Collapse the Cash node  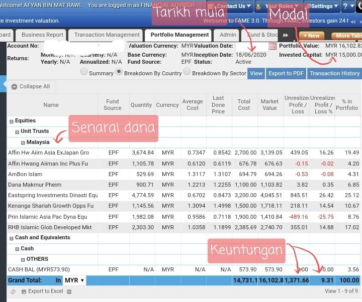pyautogui.click(x=17, y=249)
